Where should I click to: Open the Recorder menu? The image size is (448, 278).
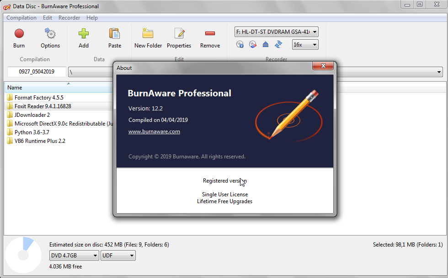(x=69, y=18)
